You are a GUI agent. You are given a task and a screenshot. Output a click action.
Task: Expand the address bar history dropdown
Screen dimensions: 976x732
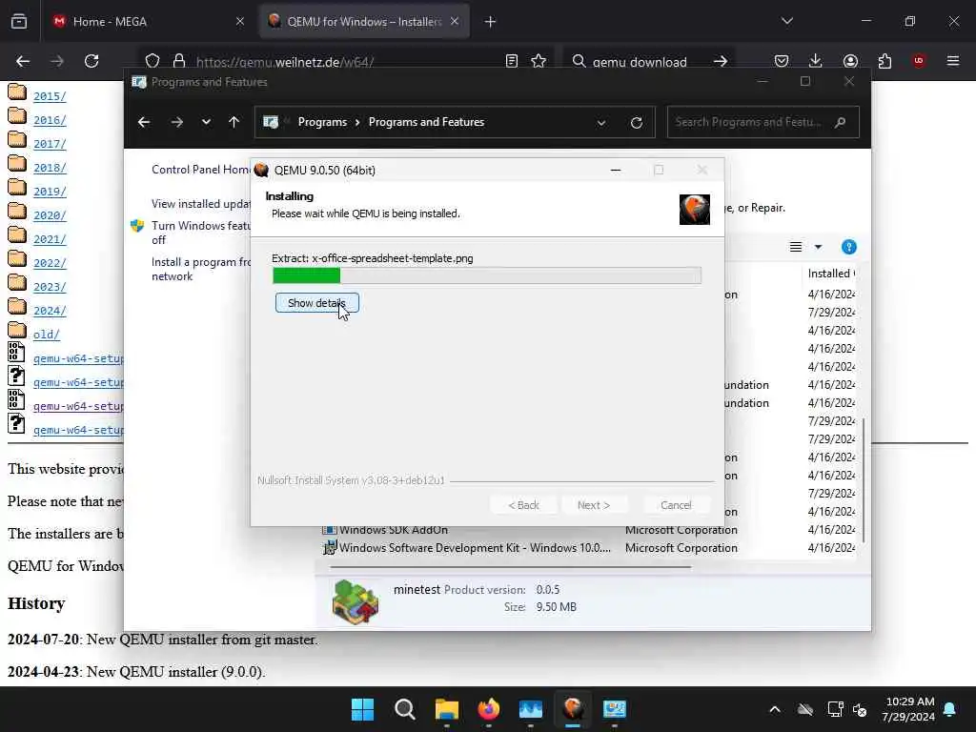601,123
